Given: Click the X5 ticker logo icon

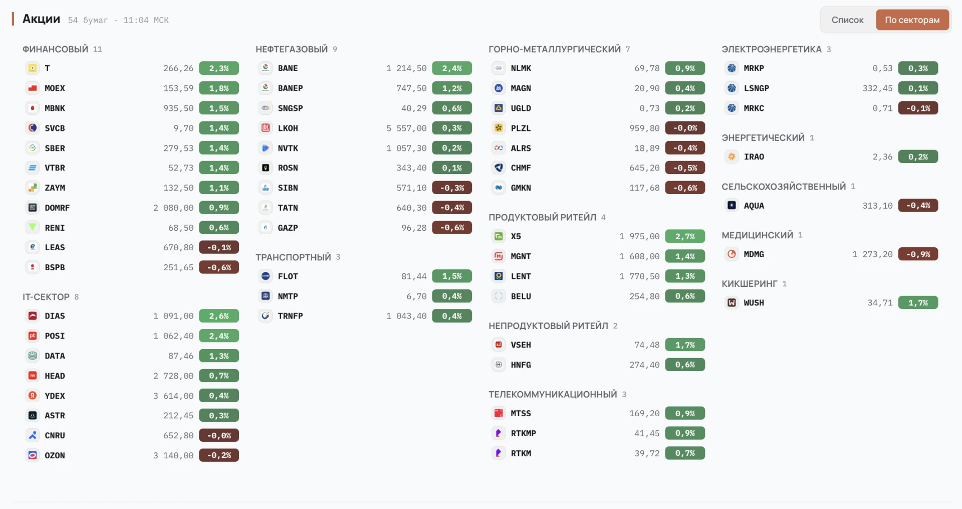Looking at the screenshot, I should [x=499, y=236].
